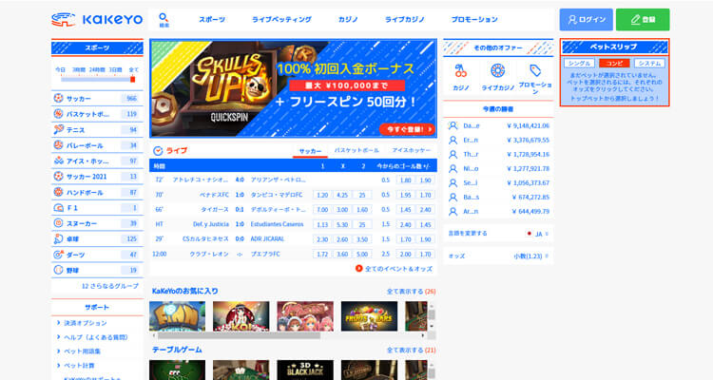Pick odds 1.20 for ベナドスFC match
Image resolution: width=713 pixels, height=380 pixels.
(x=322, y=195)
